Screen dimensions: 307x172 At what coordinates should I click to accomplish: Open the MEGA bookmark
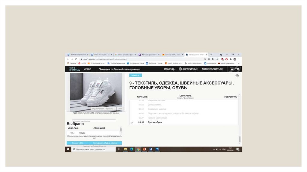[82, 64]
